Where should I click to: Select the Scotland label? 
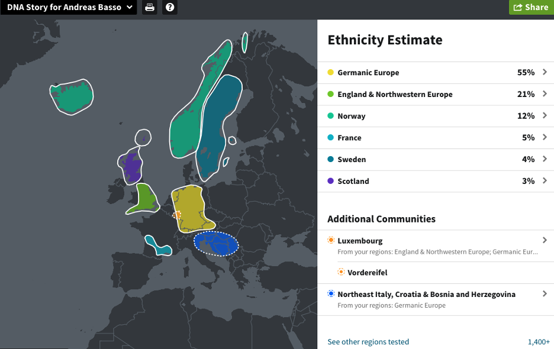[x=353, y=181]
